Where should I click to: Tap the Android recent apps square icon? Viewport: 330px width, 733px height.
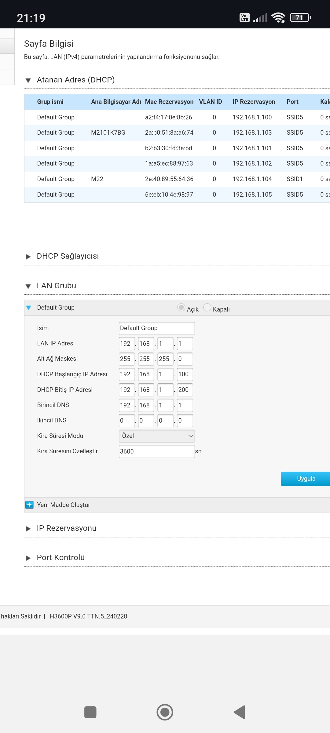(x=90, y=712)
